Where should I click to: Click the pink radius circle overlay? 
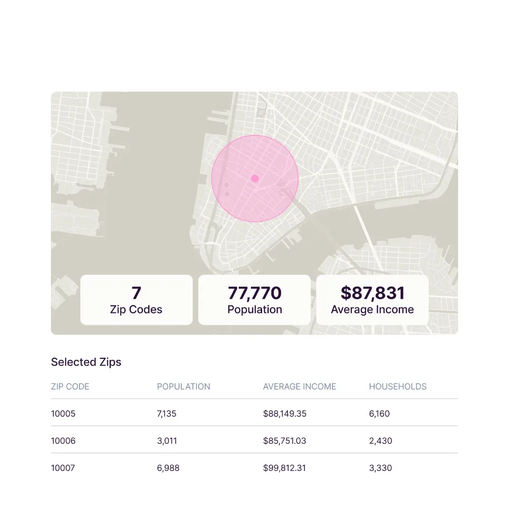click(275, 153)
